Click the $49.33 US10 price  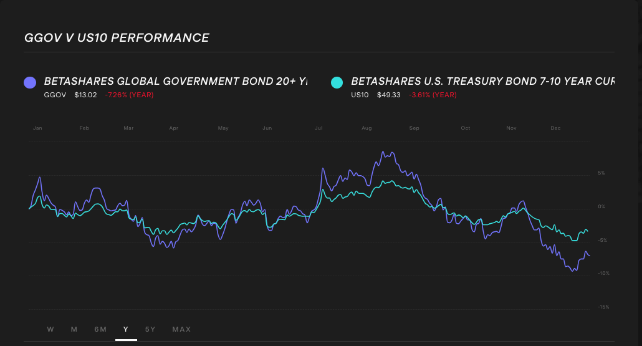pos(388,95)
